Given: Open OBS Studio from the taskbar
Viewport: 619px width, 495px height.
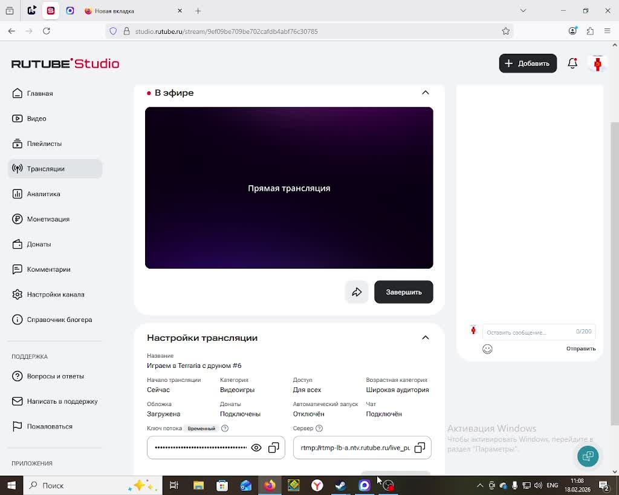Looking at the screenshot, I should (x=389, y=485).
